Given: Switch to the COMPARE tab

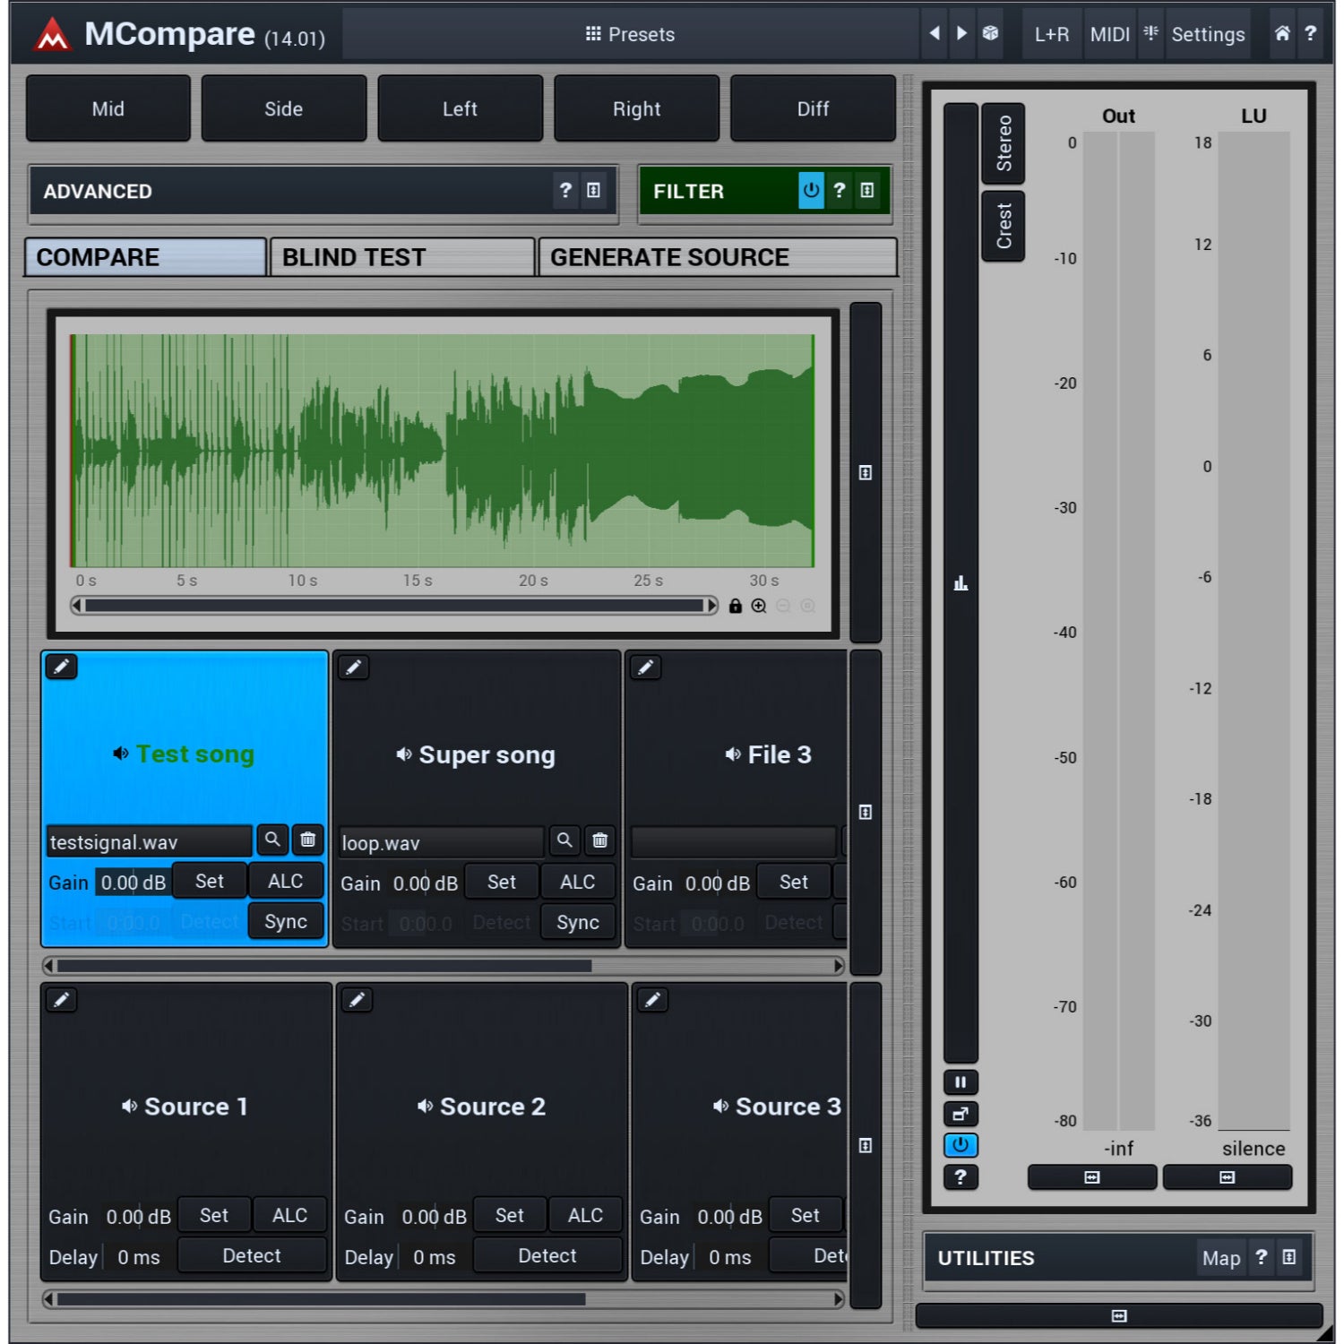Looking at the screenshot, I should [x=145, y=257].
